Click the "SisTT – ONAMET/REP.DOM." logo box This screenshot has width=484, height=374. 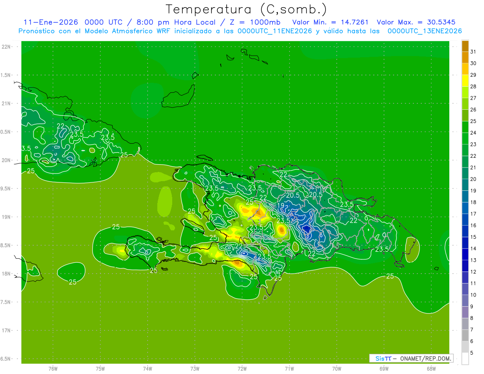coord(411,358)
